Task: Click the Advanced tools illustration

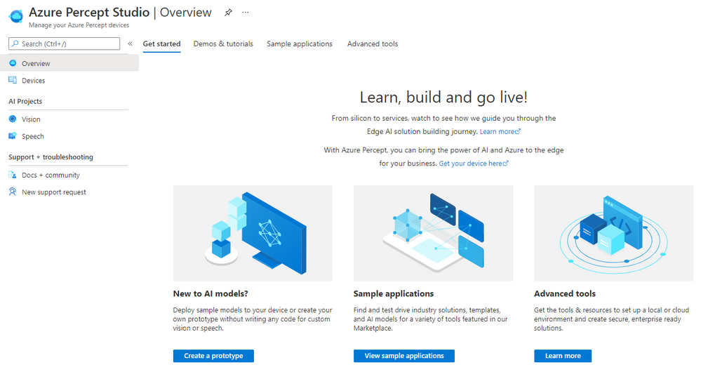Action: [614, 234]
